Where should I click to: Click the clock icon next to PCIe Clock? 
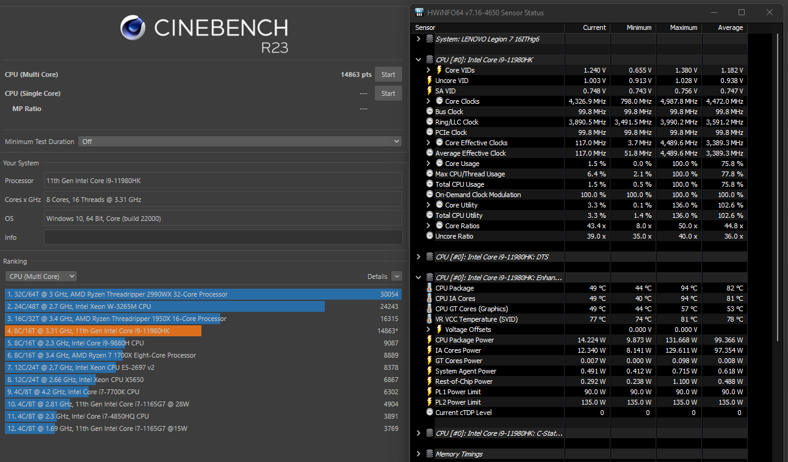pyautogui.click(x=430, y=132)
